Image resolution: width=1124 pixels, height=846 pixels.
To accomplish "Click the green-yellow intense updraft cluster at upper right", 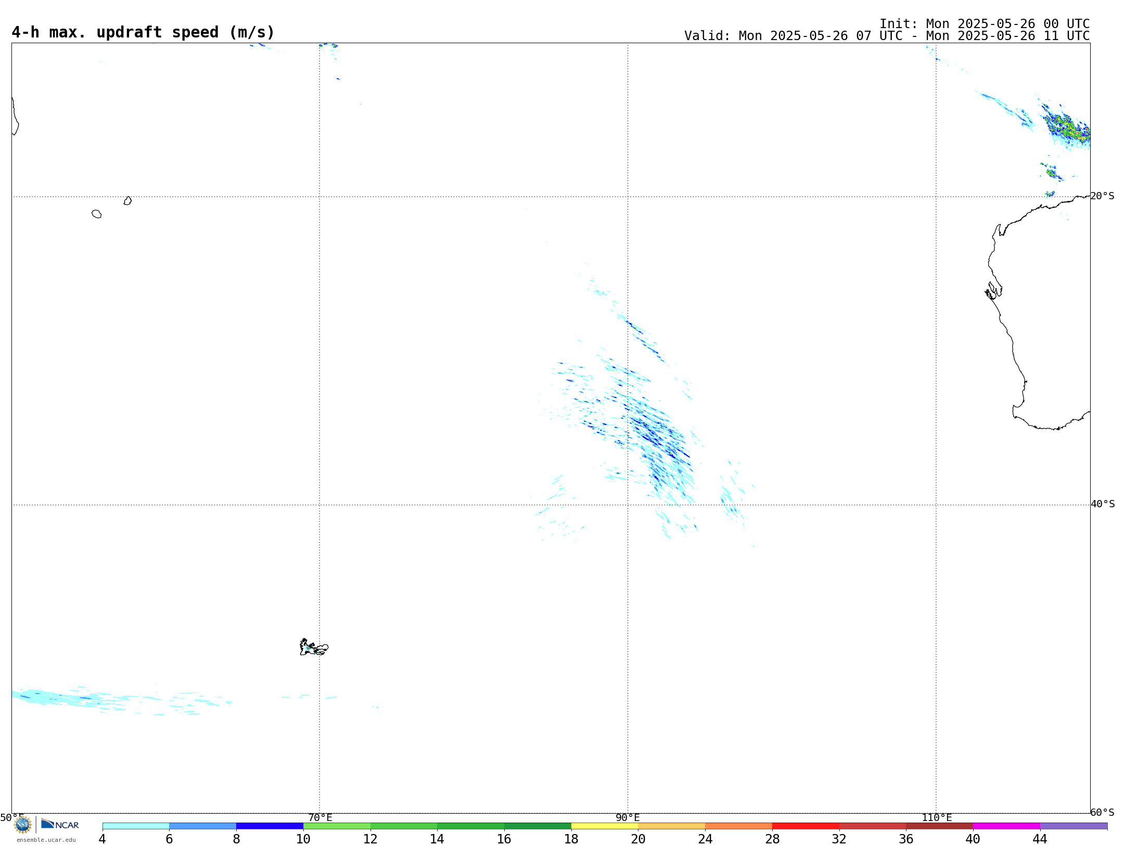I will (1067, 127).
